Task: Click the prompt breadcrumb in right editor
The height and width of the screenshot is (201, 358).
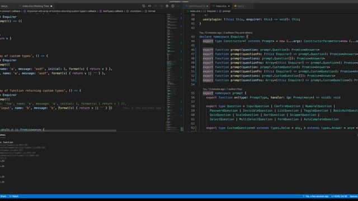Action: tap(227, 11)
